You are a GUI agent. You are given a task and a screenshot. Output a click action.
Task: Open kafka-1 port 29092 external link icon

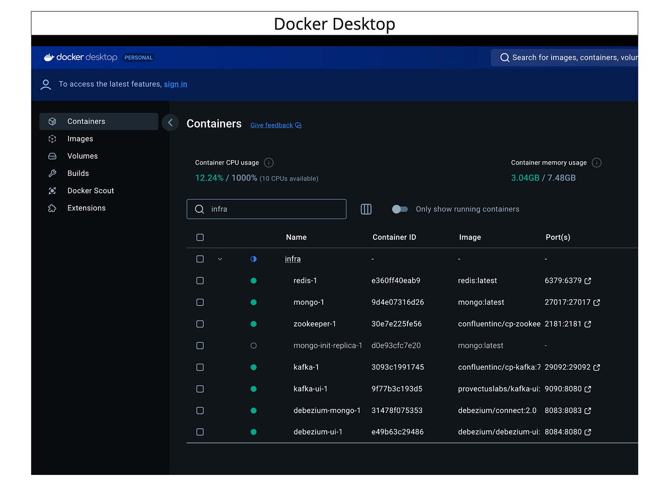point(597,367)
